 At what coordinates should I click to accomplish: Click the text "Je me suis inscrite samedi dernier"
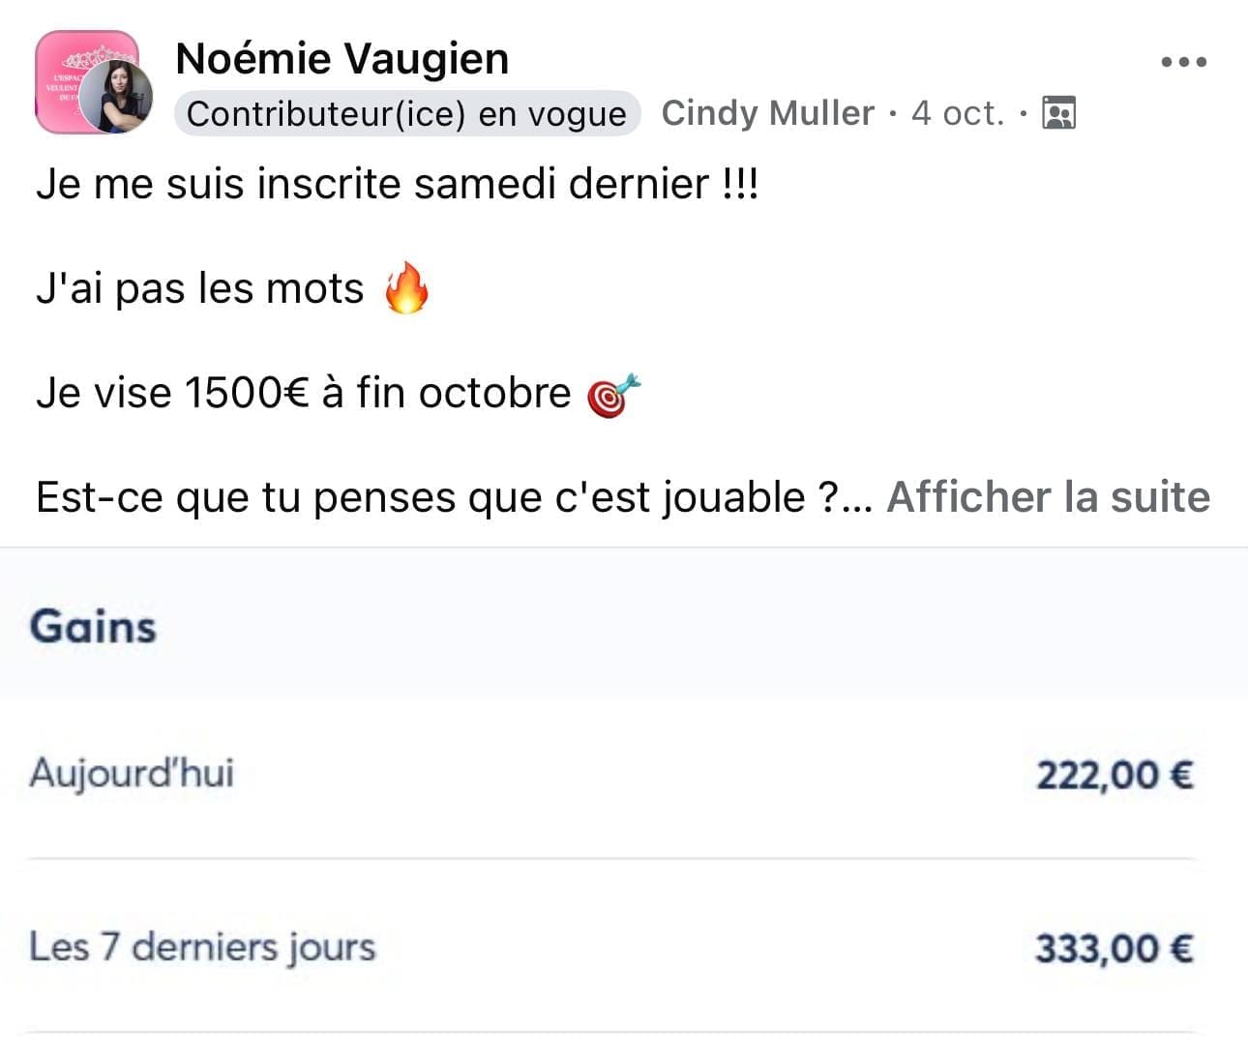point(372,184)
